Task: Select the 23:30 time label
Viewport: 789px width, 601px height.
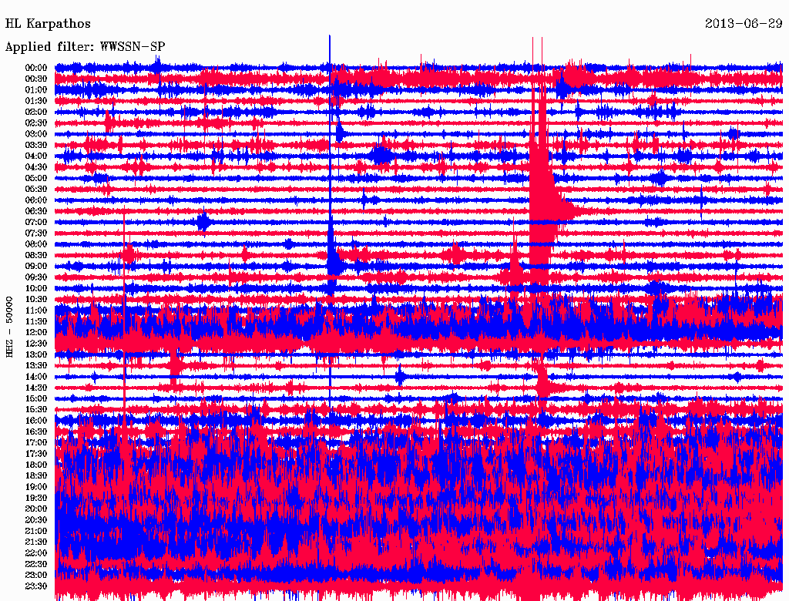Action: click(36, 586)
